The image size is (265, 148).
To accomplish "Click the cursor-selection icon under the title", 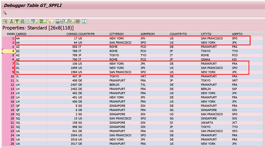I will tap(5, 13).
